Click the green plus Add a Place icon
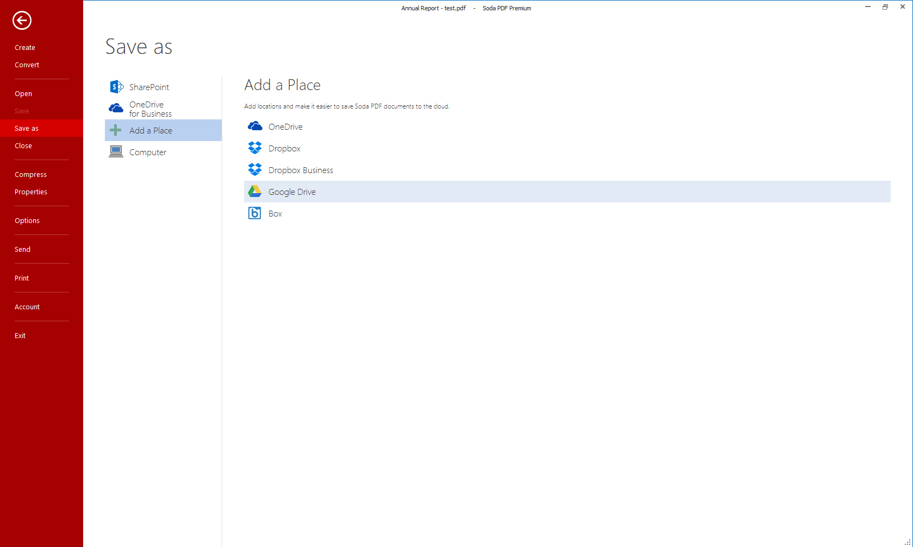Image resolution: width=913 pixels, height=547 pixels. coord(116,130)
